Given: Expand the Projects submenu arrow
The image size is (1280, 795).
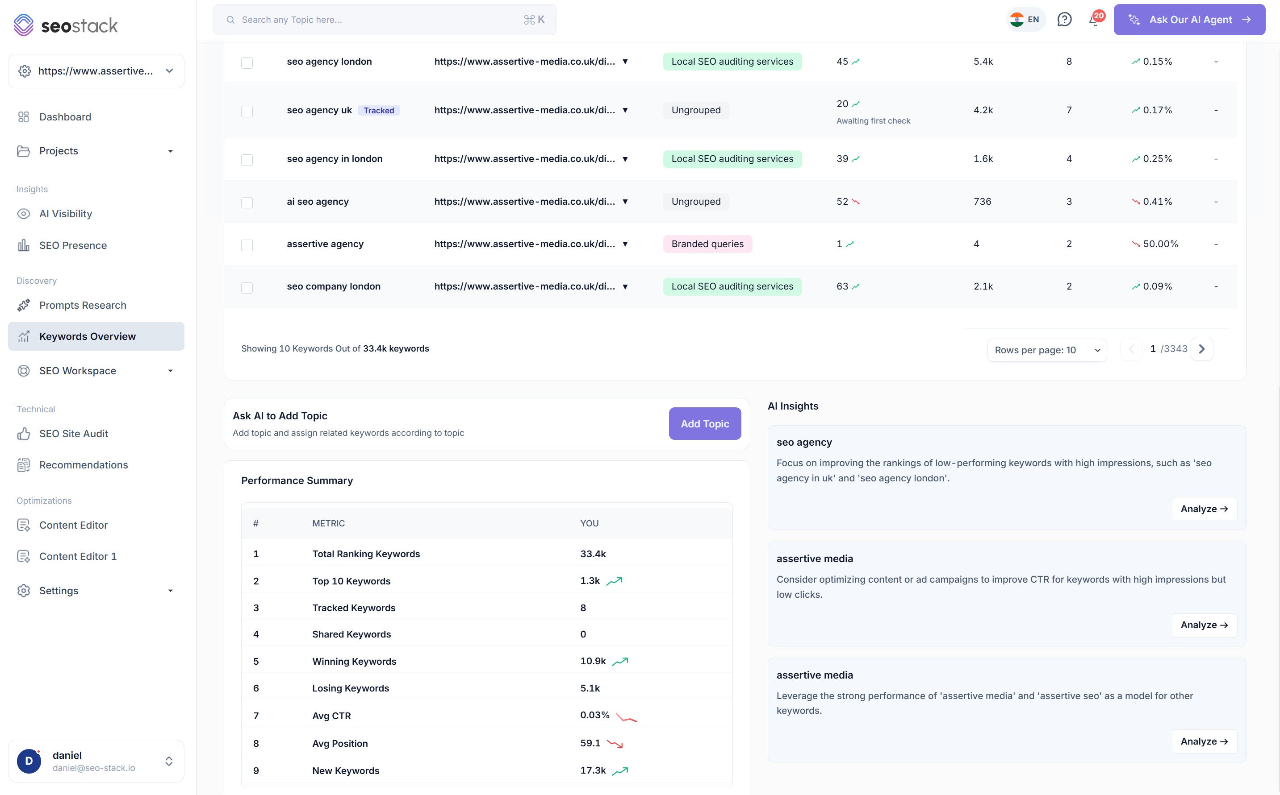Looking at the screenshot, I should (170, 151).
